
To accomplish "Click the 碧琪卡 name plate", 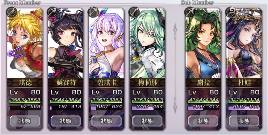I will click(107, 83).
